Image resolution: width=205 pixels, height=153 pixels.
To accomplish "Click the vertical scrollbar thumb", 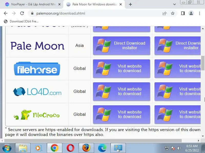I will [203, 63].
